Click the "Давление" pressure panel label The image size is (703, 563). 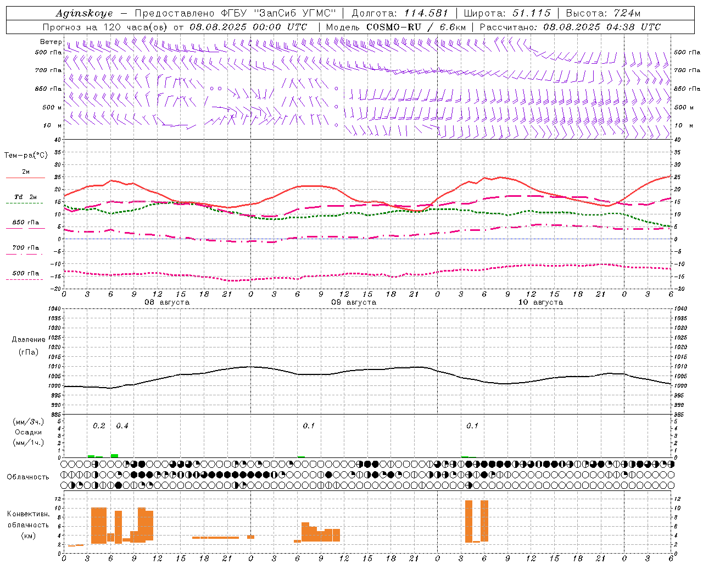pyautogui.click(x=29, y=340)
